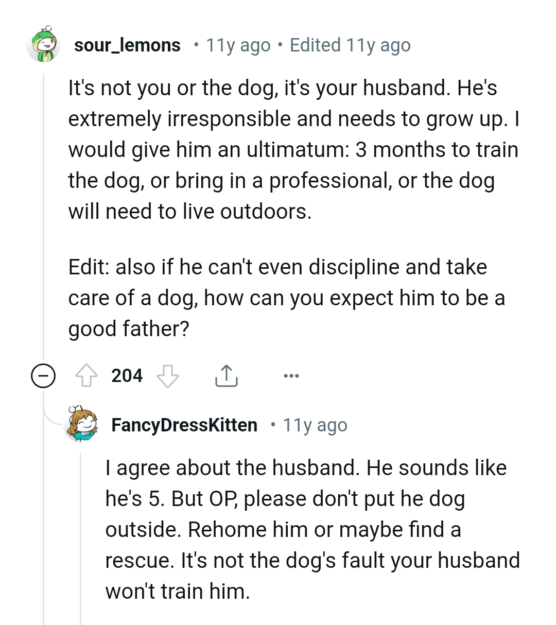Click the vote count showing 204
The image size is (556, 625).
coord(127,375)
